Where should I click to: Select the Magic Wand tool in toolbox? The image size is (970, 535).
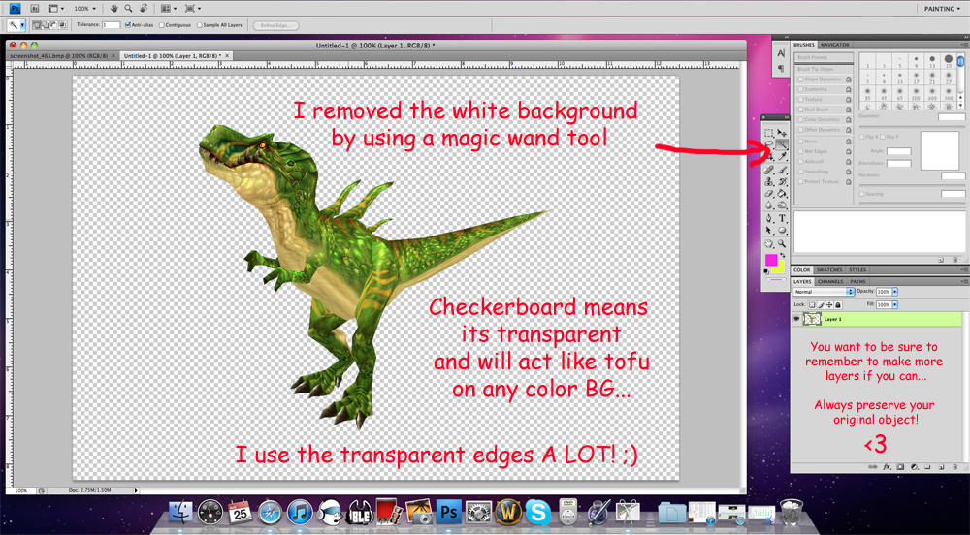782,144
